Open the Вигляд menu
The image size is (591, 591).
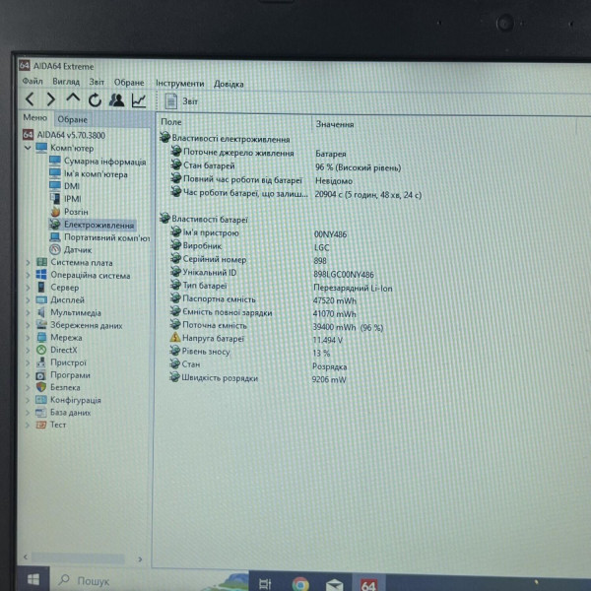point(66,82)
